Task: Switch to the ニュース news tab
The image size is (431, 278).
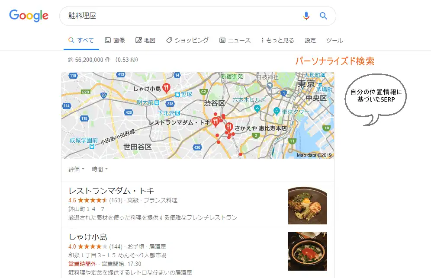Action: click(x=235, y=40)
